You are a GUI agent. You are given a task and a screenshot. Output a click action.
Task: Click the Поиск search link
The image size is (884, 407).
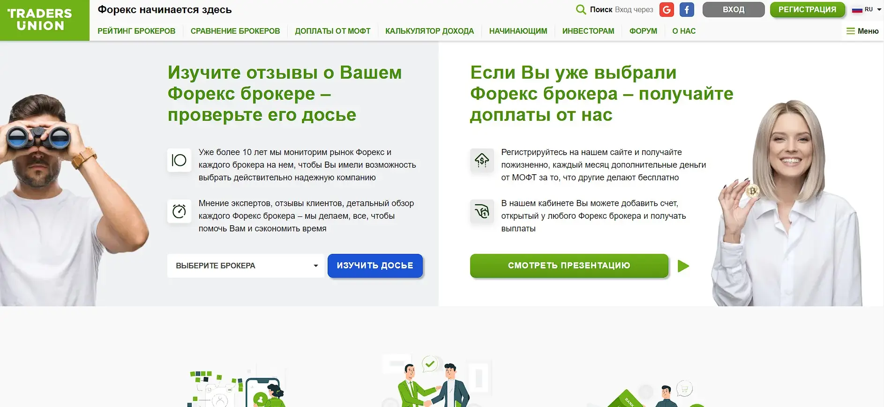tap(601, 9)
